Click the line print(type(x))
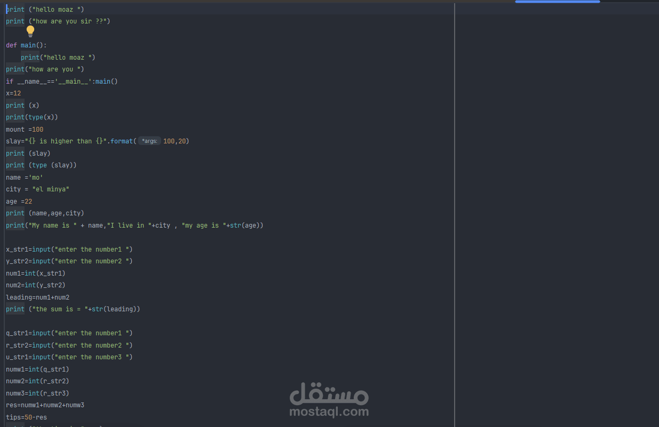 pyautogui.click(x=32, y=117)
